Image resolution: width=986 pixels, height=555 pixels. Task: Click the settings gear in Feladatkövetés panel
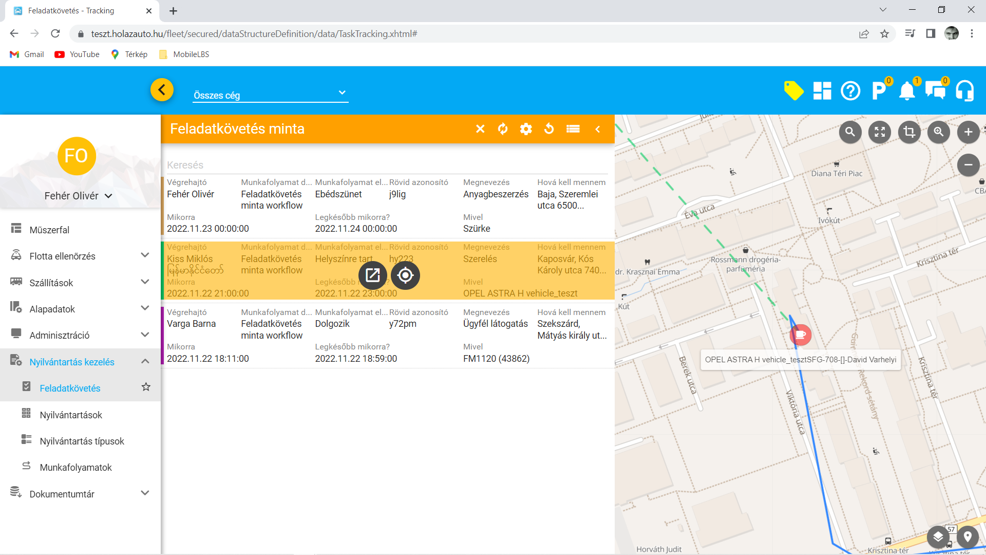(526, 129)
